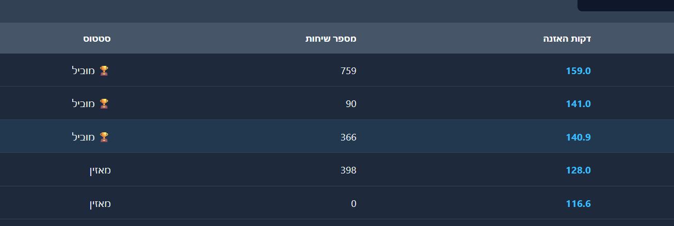Click the call count 759
This screenshot has height=226, width=674.
(348, 71)
